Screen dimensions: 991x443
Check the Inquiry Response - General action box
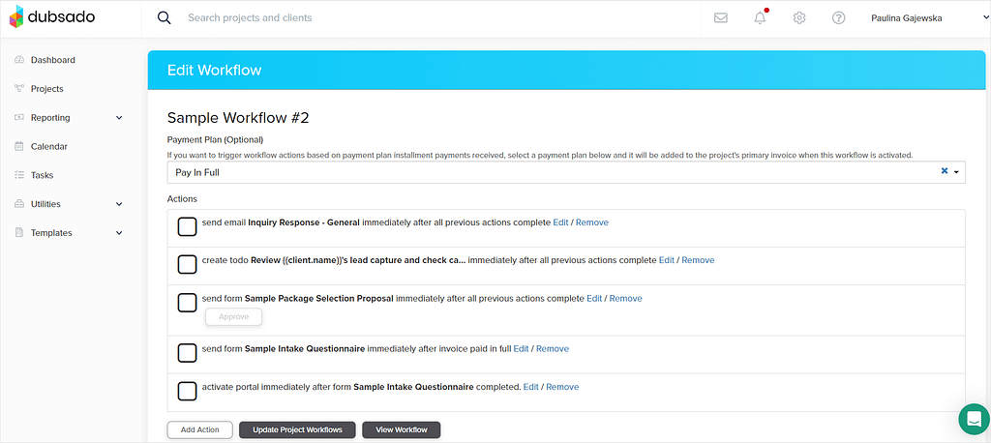(x=187, y=227)
